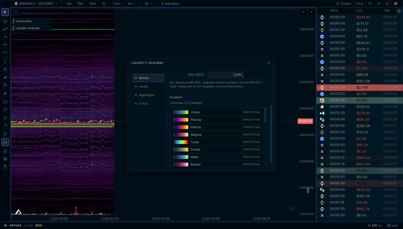Open the Widget menu
The width and height of the screenshot is (403, 229).
click(x=344, y=3)
